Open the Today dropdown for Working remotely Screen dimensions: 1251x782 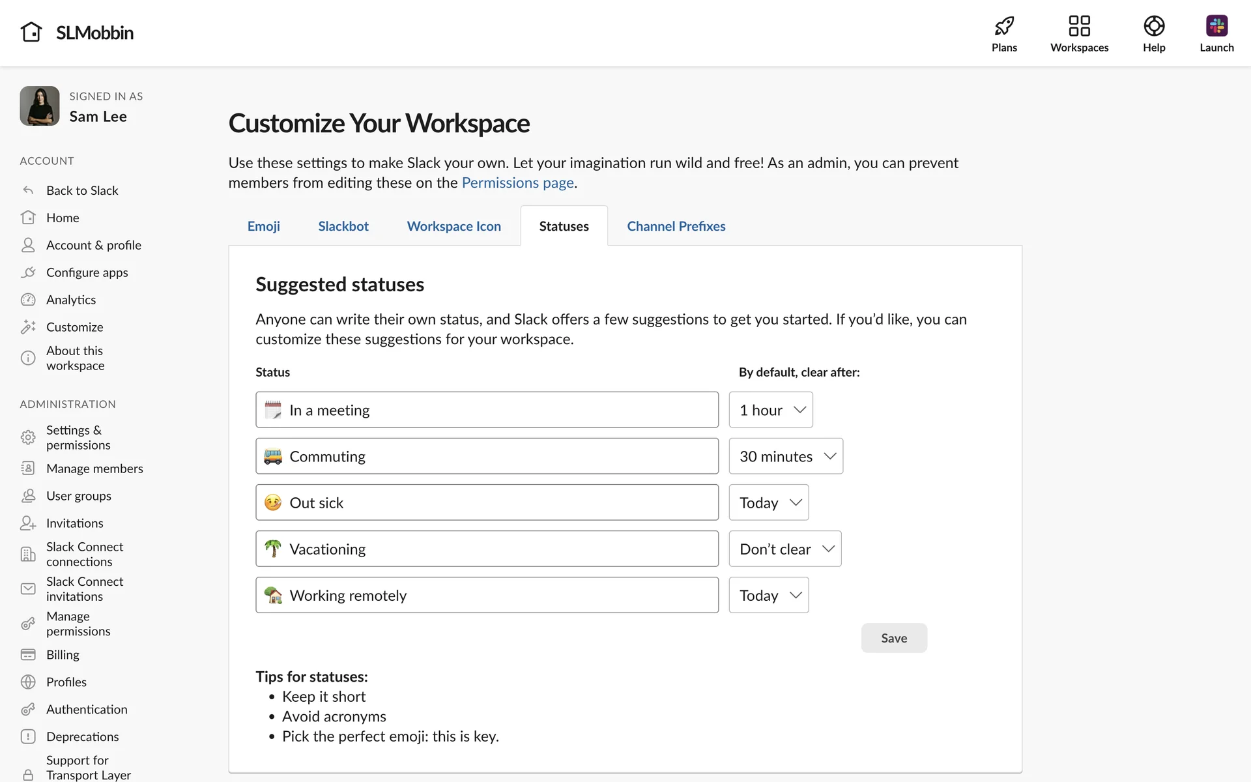coord(768,595)
